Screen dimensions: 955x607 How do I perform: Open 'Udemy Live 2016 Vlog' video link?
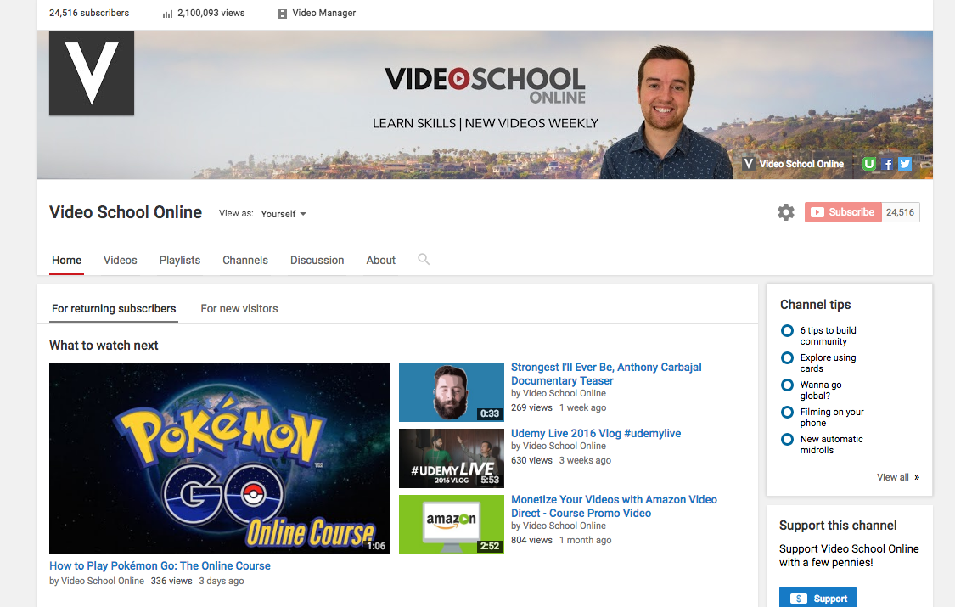coord(596,434)
